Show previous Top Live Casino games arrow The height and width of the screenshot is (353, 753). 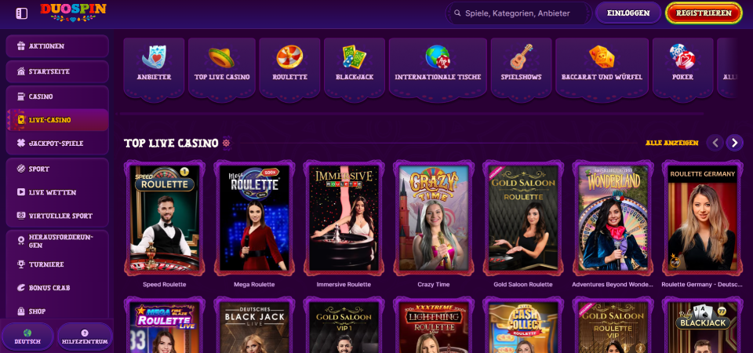tap(715, 143)
